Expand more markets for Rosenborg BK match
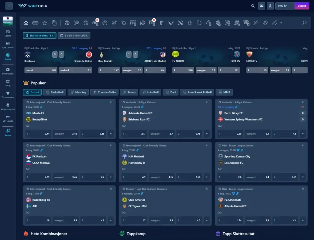314x240 pixels. [x=111, y=220]
